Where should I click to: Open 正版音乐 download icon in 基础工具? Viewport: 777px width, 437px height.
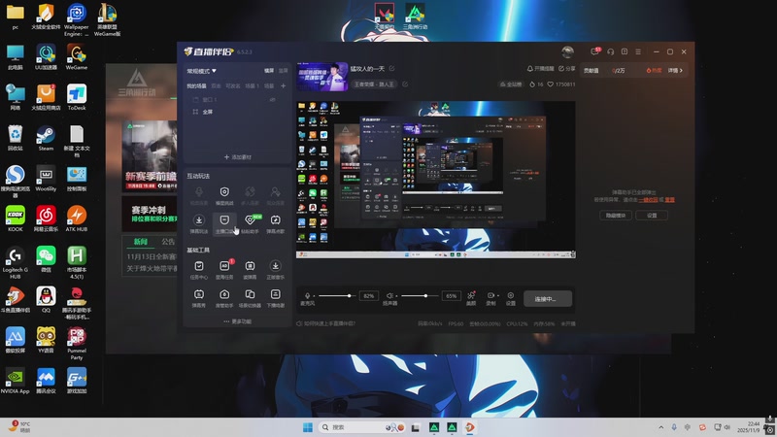click(x=276, y=270)
